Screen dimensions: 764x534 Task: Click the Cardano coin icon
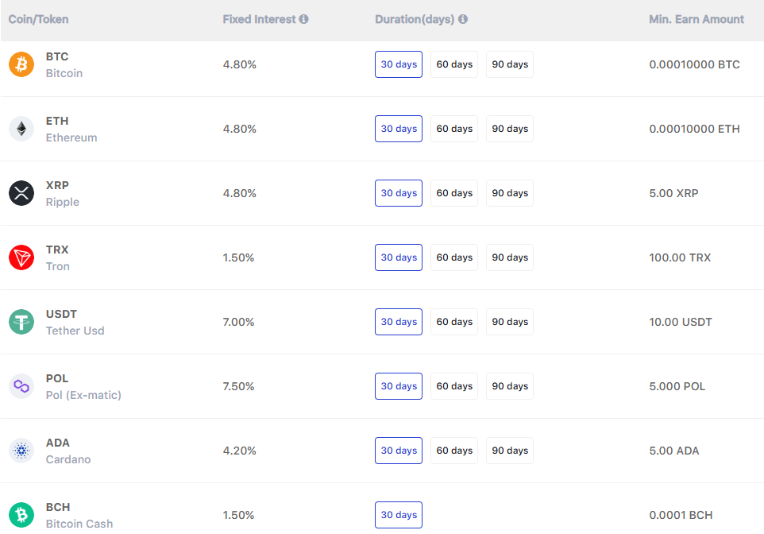click(21, 451)
